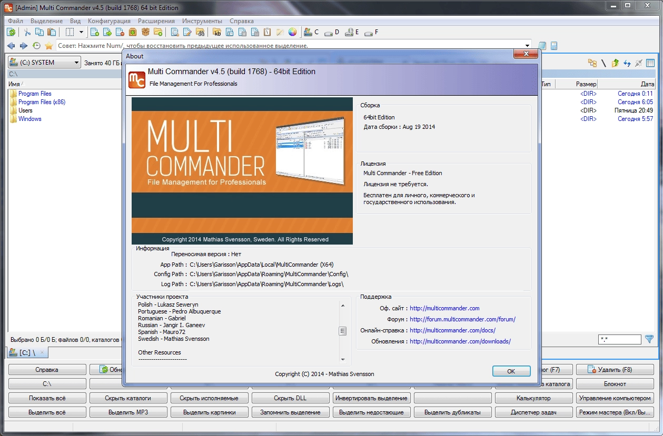
Task: Click the Удалить (F8) button
Action: (615, 370)
